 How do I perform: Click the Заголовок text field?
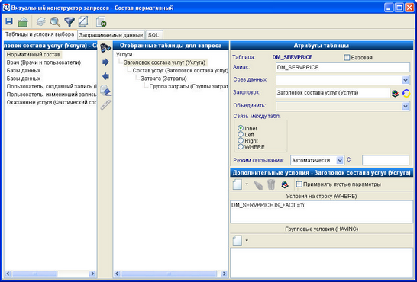(x=333, y=93)
